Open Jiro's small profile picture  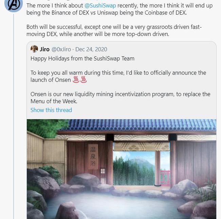click(x=34, y=49)
